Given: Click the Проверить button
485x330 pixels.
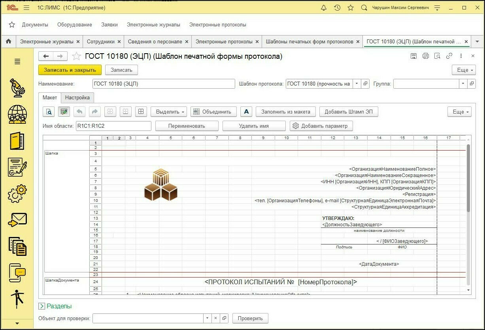Looking at the screenshot, I should click(x=250, y=318).
